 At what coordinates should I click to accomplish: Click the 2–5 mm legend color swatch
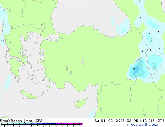click(22, 124)
